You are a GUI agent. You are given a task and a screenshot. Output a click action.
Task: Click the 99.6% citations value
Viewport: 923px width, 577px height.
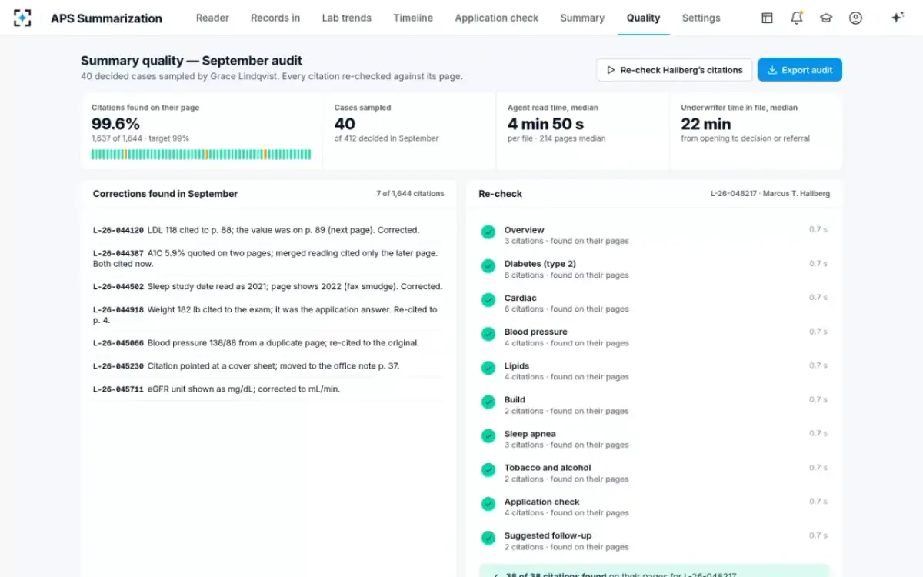click(x=115, y=124)
